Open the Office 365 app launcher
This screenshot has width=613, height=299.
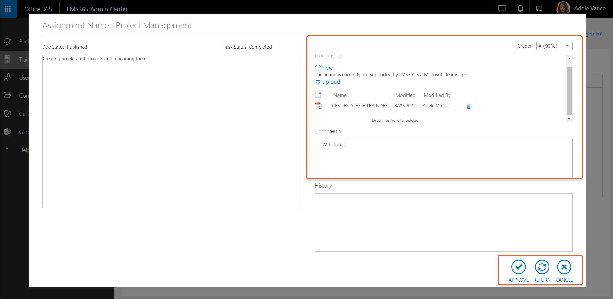pos(8,9)
